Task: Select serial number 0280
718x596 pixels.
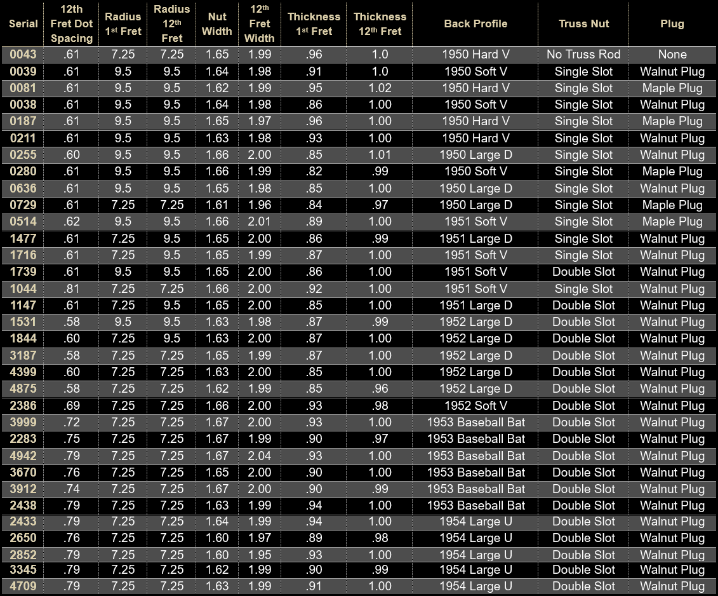Action: 23,172
